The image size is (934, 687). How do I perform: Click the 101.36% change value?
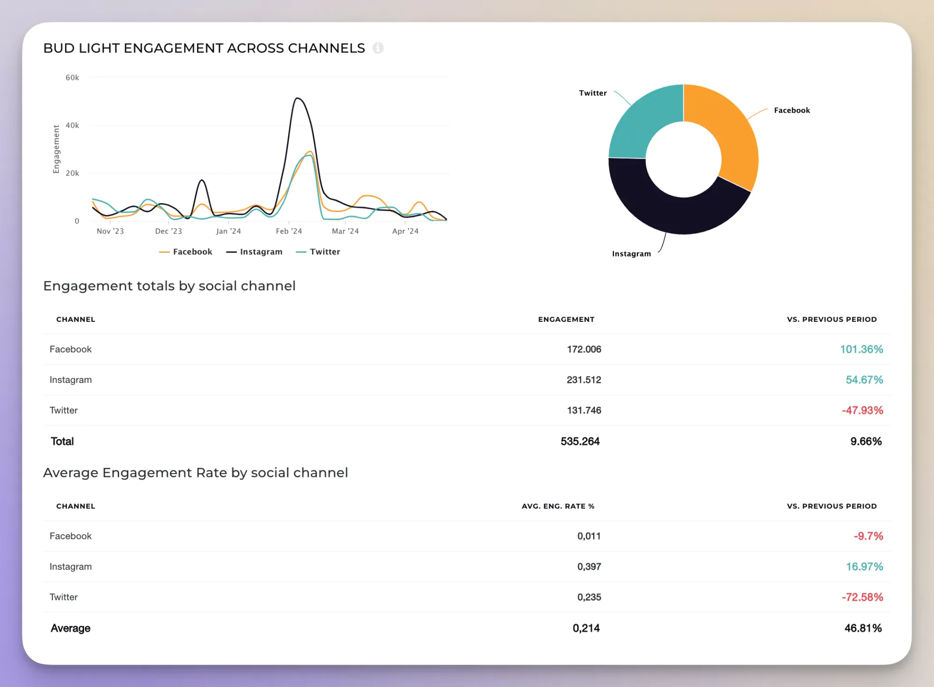coord(862,349)
